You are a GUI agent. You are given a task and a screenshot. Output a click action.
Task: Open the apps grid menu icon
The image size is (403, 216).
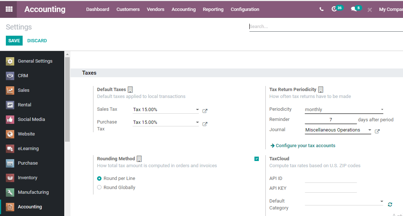coord(9,9)
